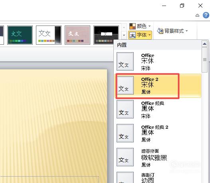Select the white theme with black sidebar
The width and height of the screenshot is (210, 183).
(x=49, y=35)
